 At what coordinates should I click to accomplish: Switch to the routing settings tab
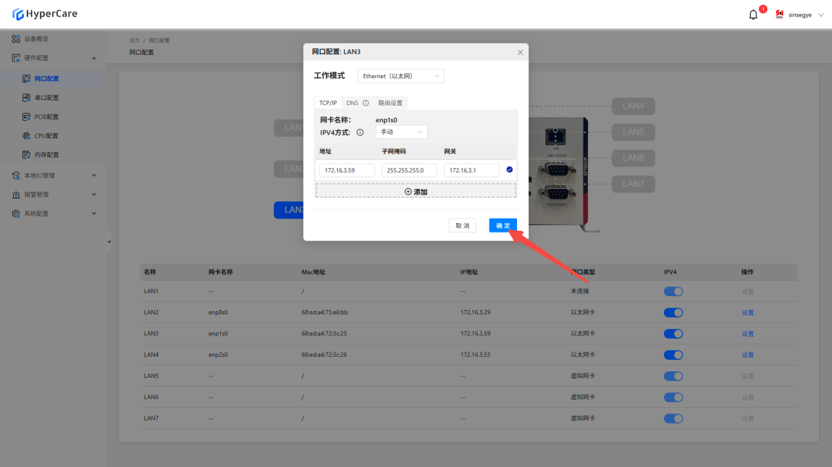click(x=390, y=103)
